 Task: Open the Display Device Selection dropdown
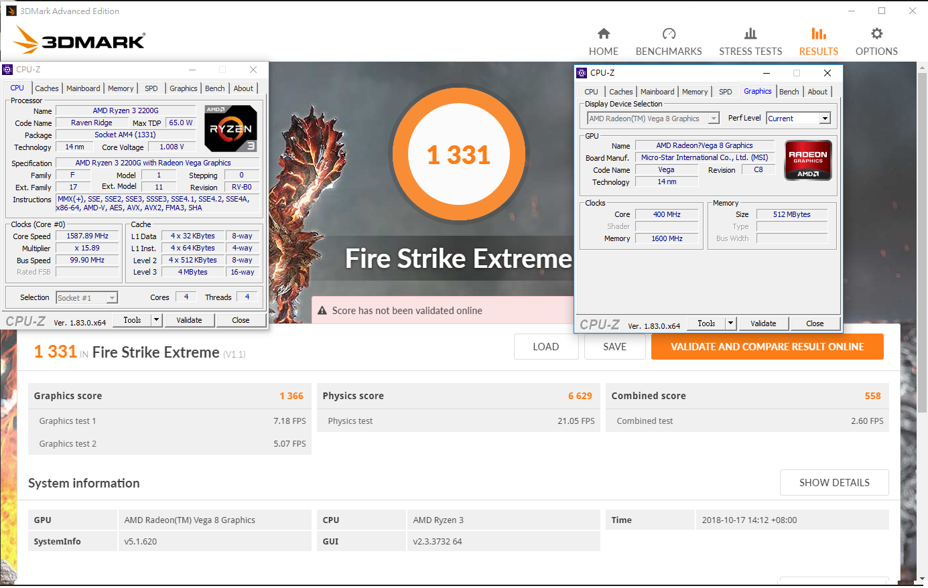653,119
